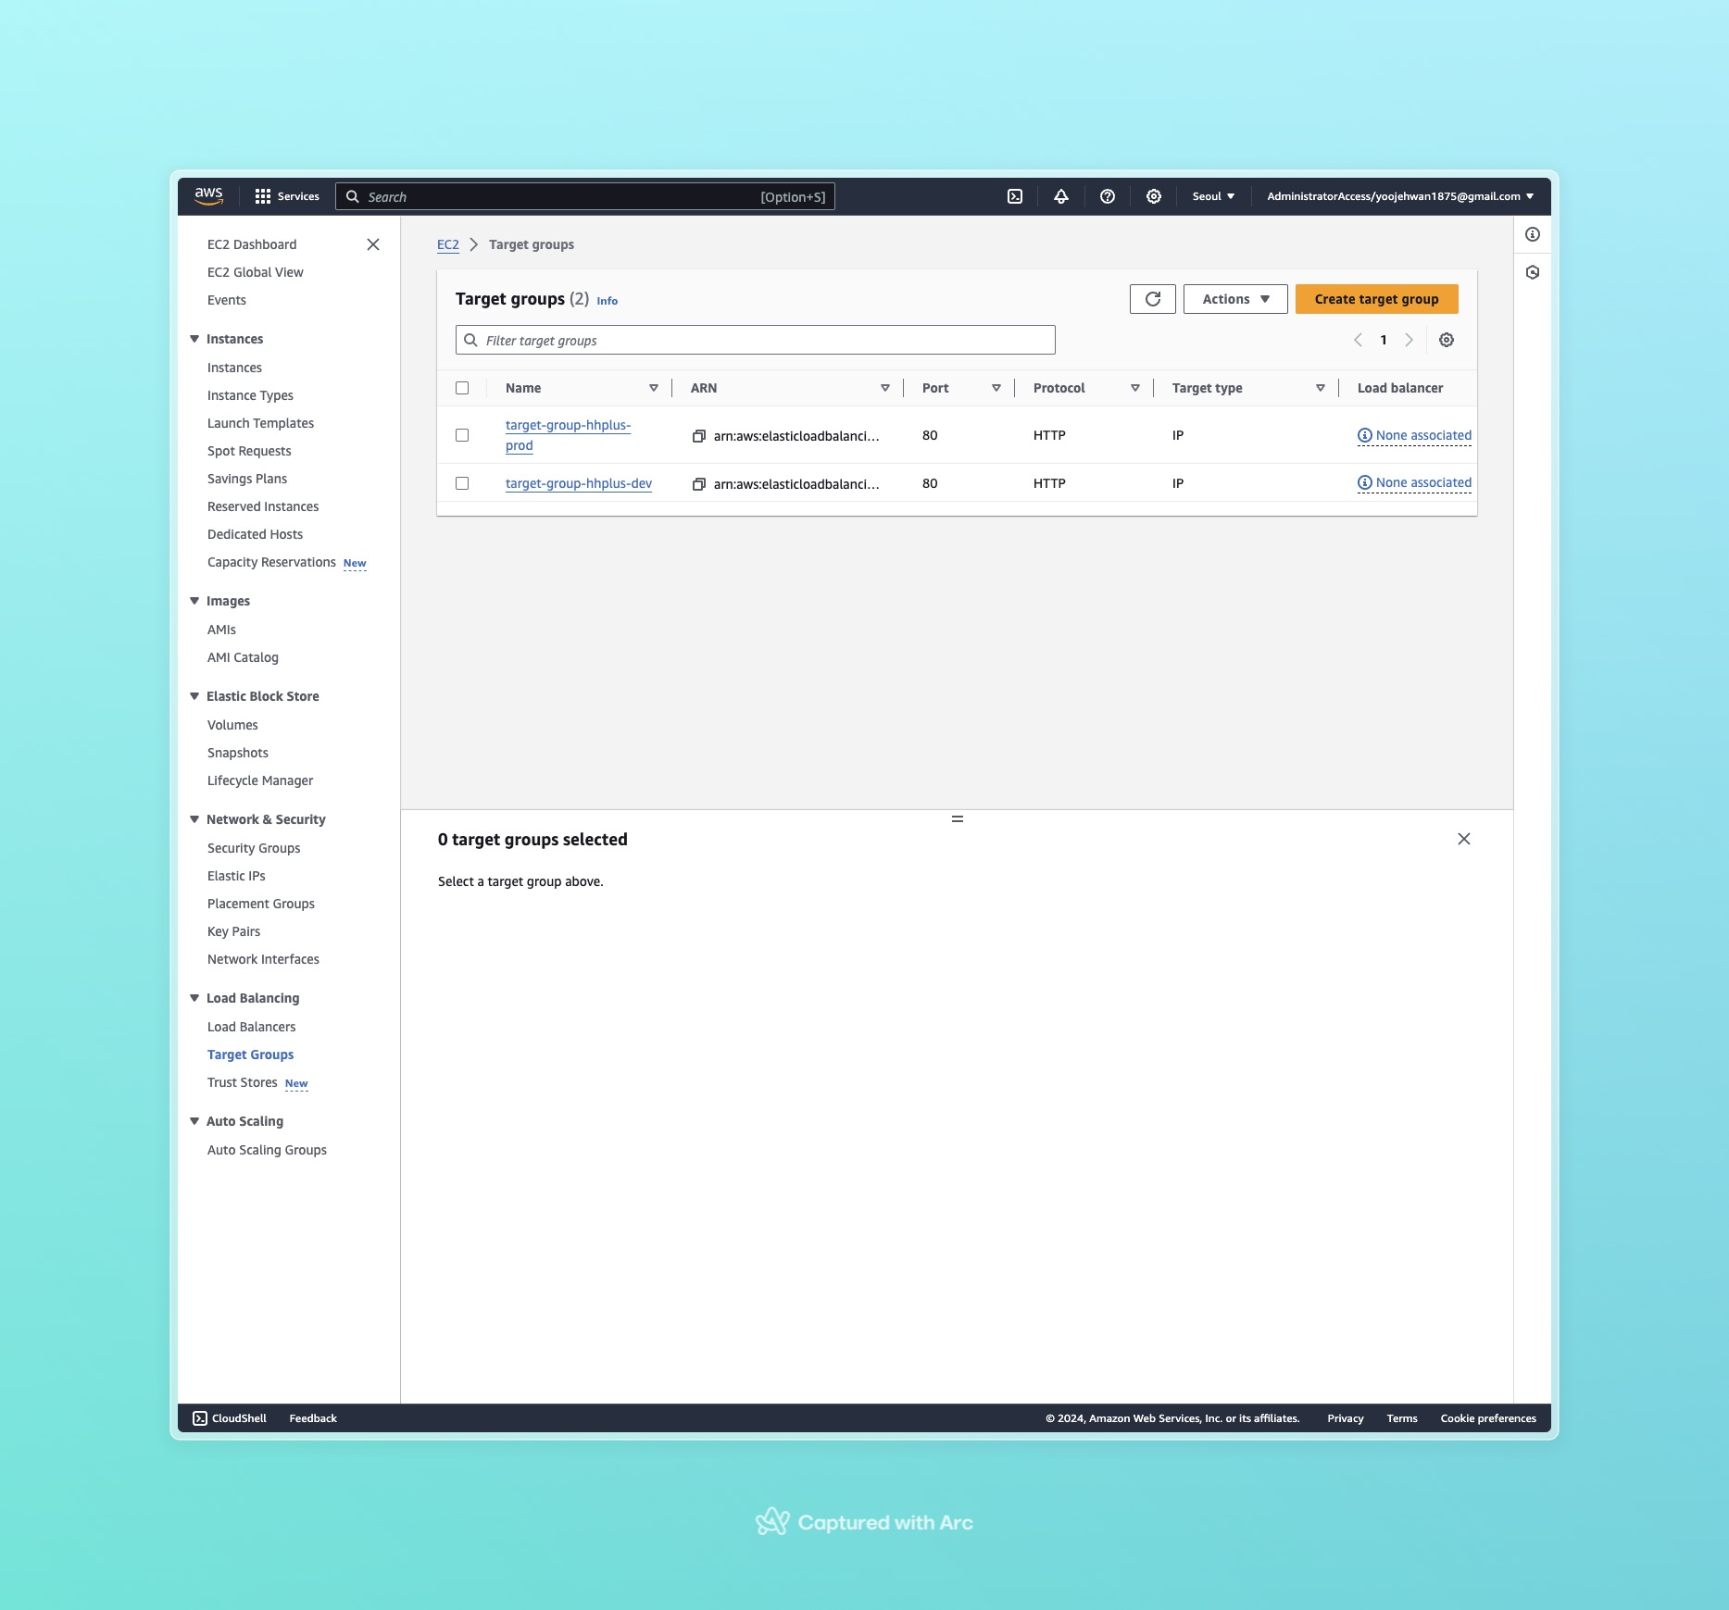Check the target-group-hhplus-dev row
Viewport: 1729px width, 1610px height.
[462, 483]
